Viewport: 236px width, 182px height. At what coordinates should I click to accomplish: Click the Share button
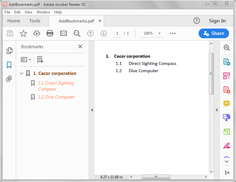coord(214,33)
